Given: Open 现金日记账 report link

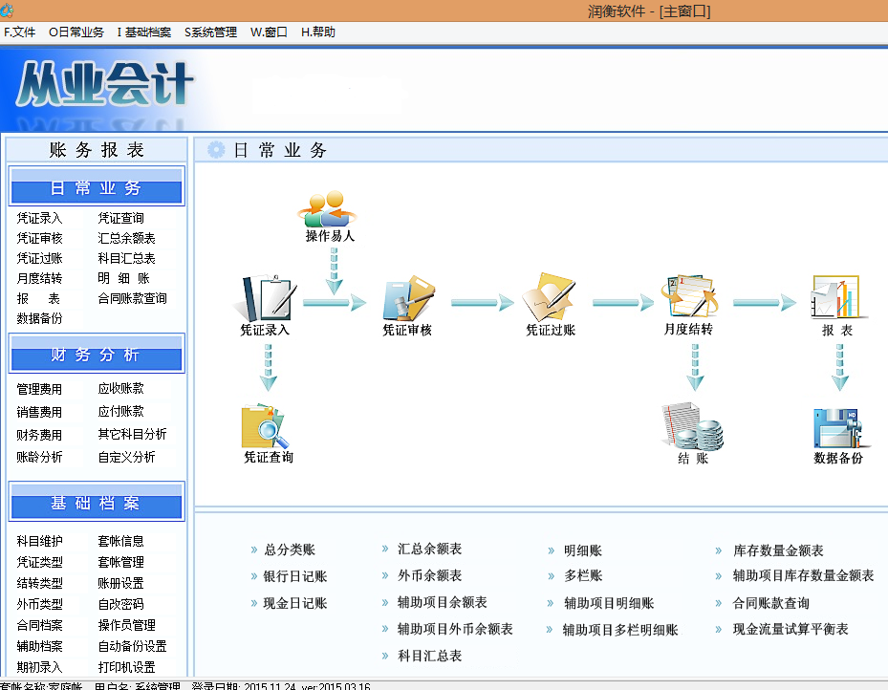Looking at the screenshot, I should point(295,603).
